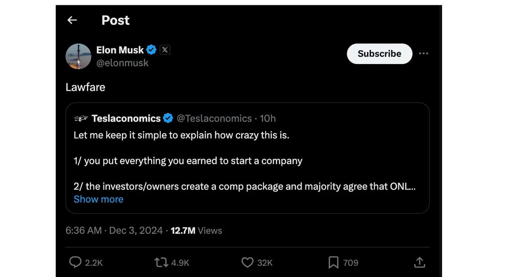
Task: Subscribe to Elon Musk
Action: [379, 54]
